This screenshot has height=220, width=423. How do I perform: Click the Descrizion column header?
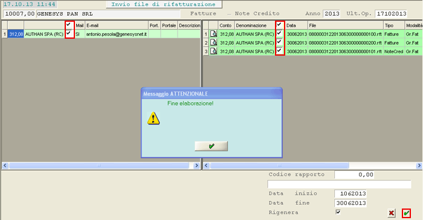click(x=189, y=25)
